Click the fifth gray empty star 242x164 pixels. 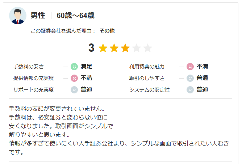pyautogui.click(x=148, y=48)
